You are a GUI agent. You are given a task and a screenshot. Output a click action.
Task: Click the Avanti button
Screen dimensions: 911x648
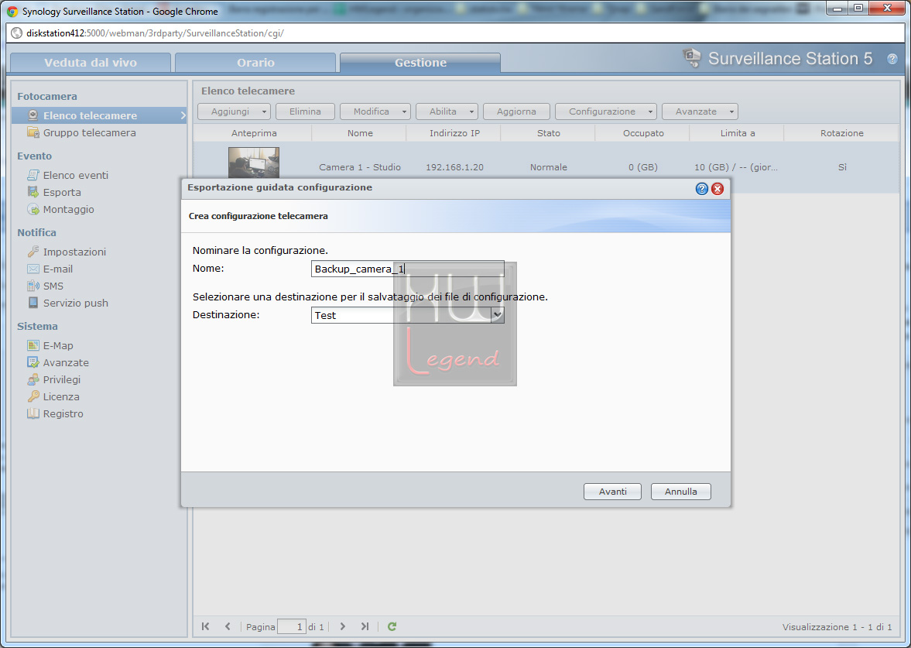point(612,492)
